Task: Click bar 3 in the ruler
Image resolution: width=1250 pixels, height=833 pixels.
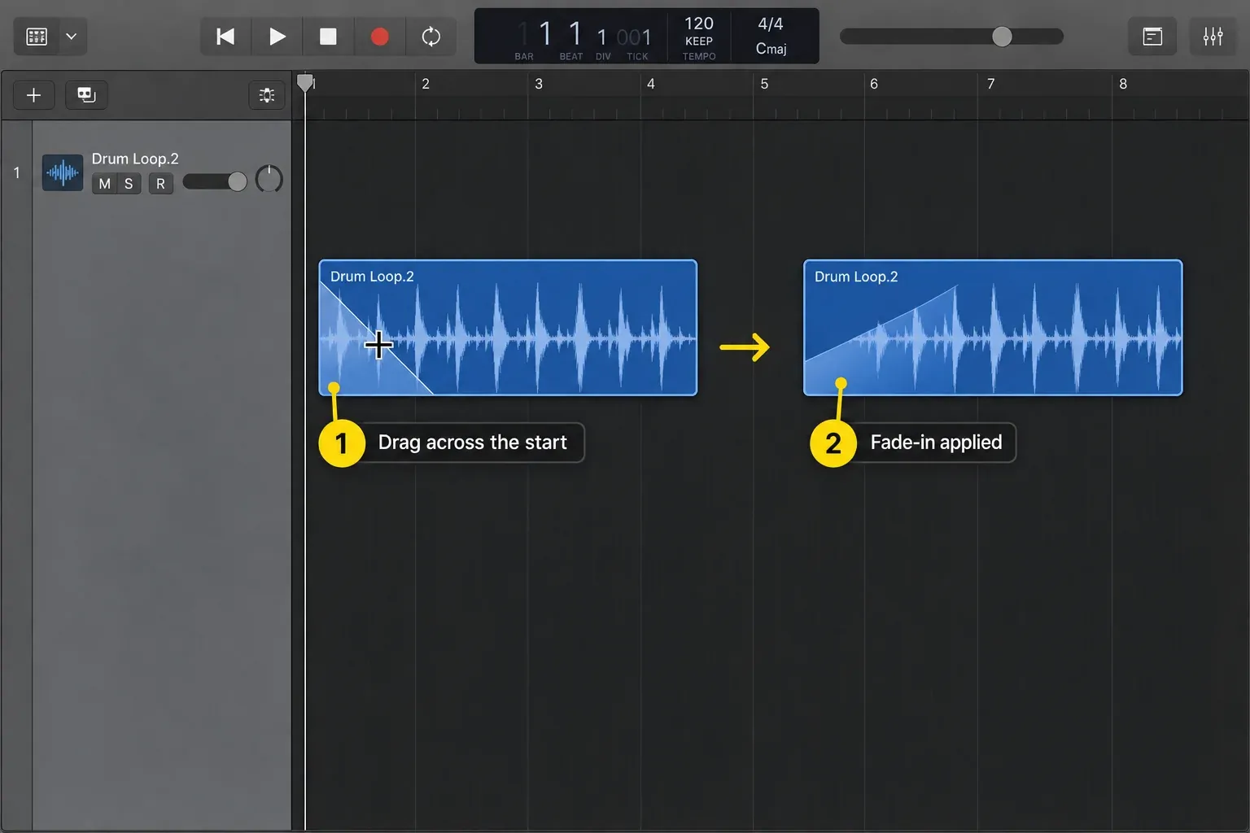Action: pos(539,84)
